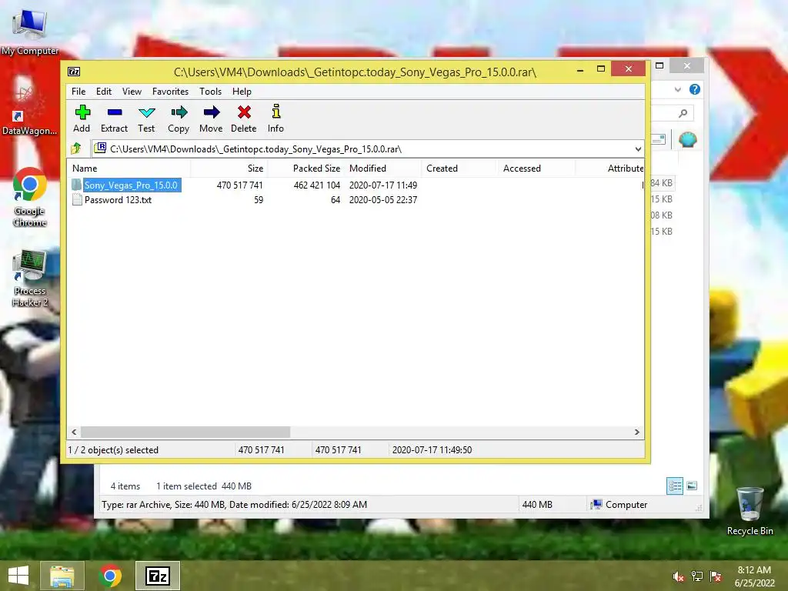Click Explorer window help icon
The width and height of the screenshot is (788, 591).
695,89
